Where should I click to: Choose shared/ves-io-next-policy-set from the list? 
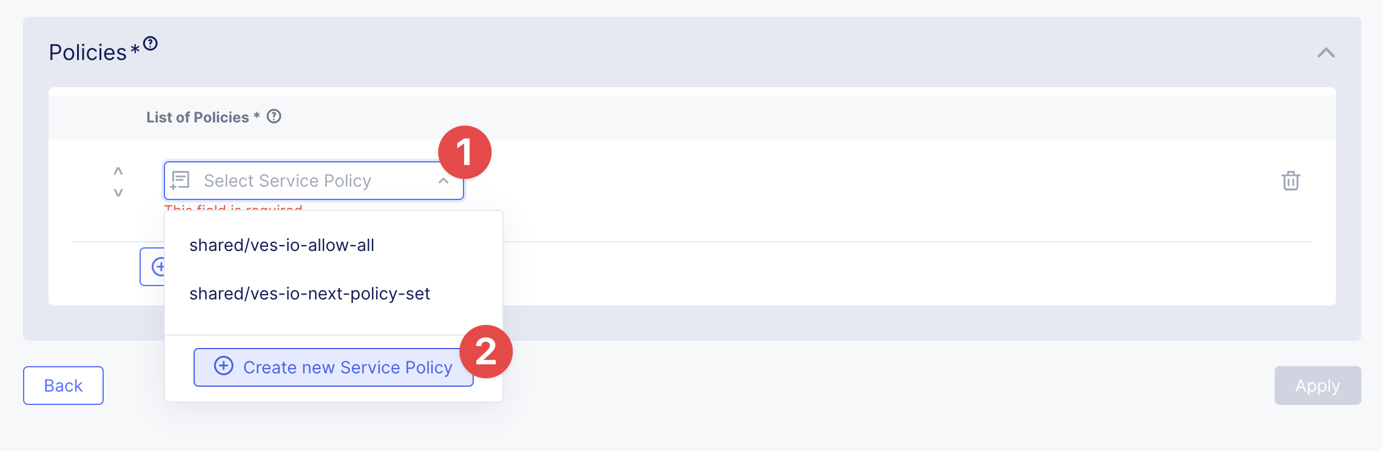(x=309, y=293)
